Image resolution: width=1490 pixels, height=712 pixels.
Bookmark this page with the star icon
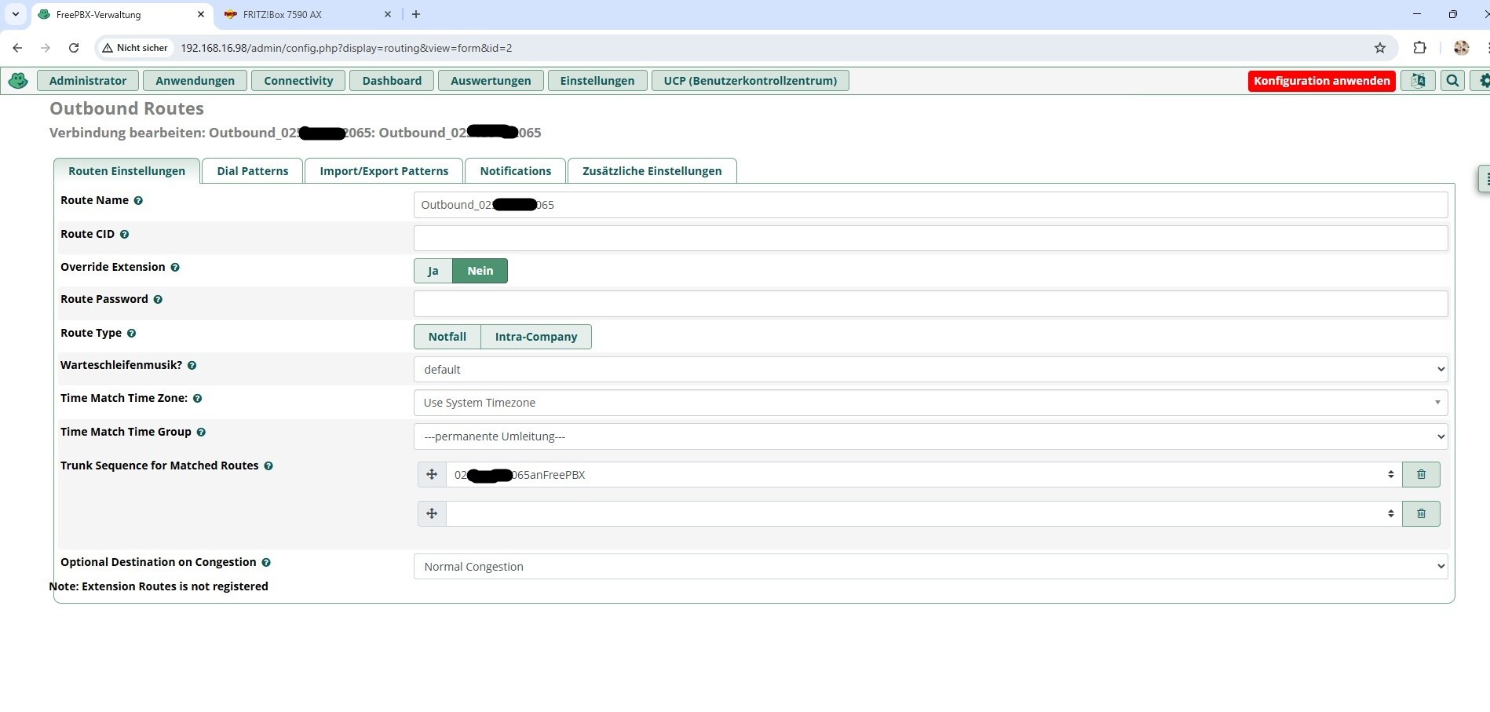click(1379, 48)
